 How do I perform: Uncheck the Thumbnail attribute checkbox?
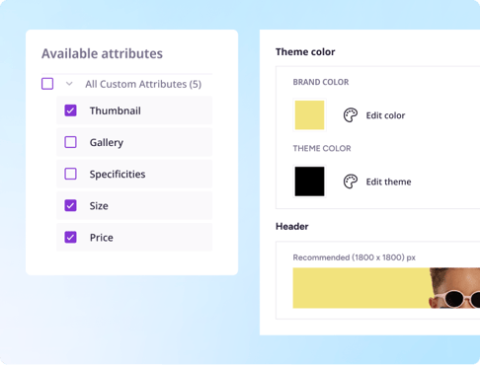(x=70, y=110)
